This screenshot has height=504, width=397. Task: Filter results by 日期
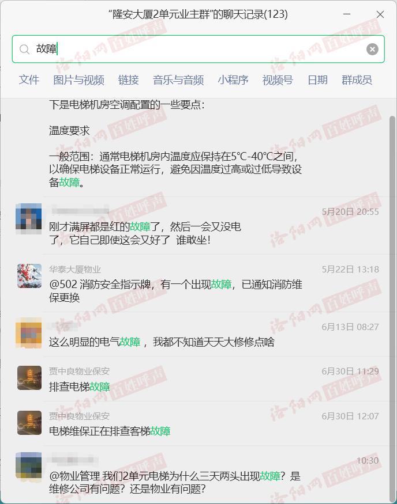pyautogui.click(x=317, y=79)
